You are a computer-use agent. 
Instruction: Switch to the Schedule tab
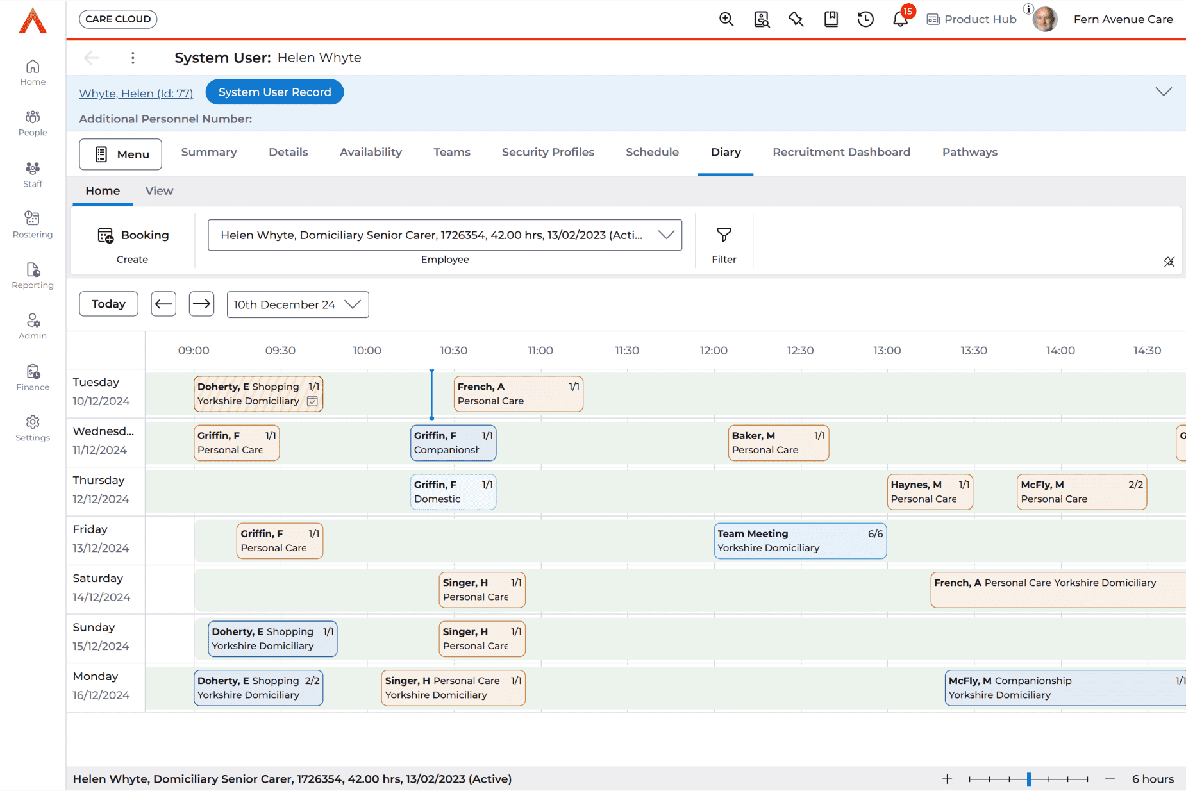652,153
